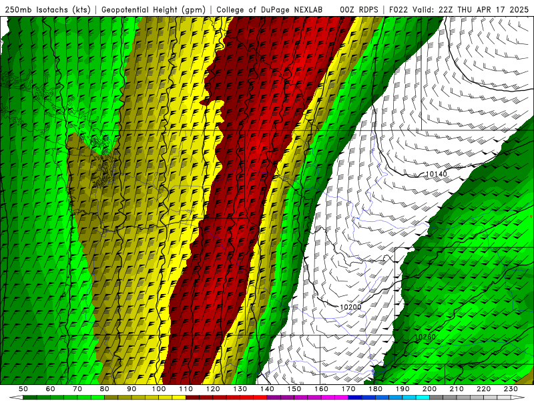This screenshot has height=401, width=534.
Task: Click the "250mb Isotachs (kts)" title text
Action: (x=47, y=9)
